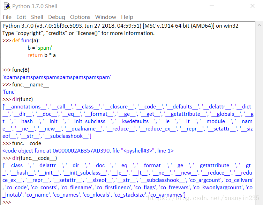
Task: Click '__annotations__' in the dir output
Action: [x=26, y=107]
